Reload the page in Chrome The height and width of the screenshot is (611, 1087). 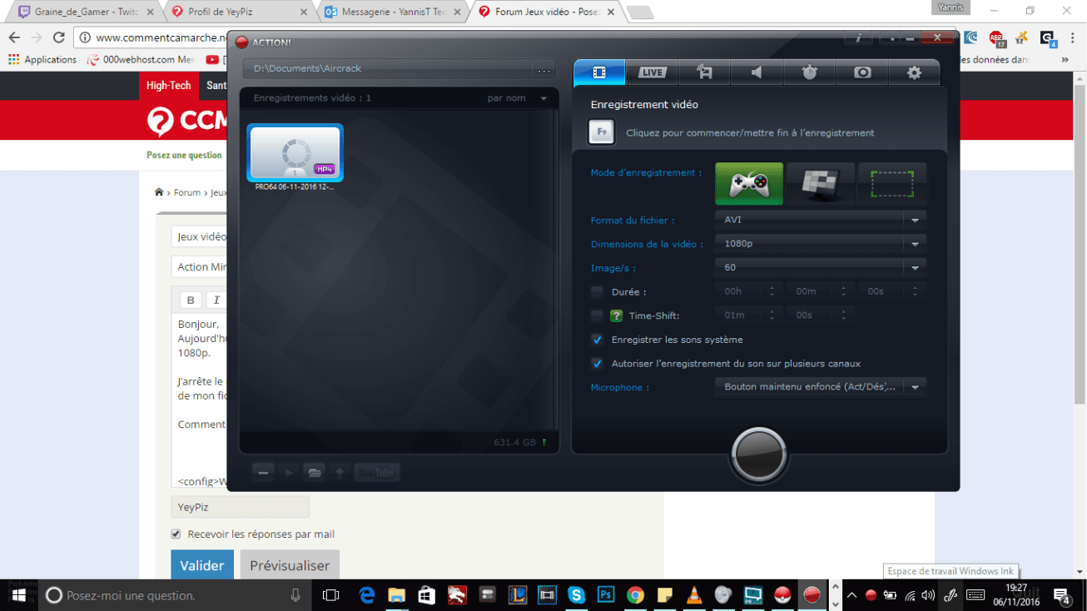58,37
